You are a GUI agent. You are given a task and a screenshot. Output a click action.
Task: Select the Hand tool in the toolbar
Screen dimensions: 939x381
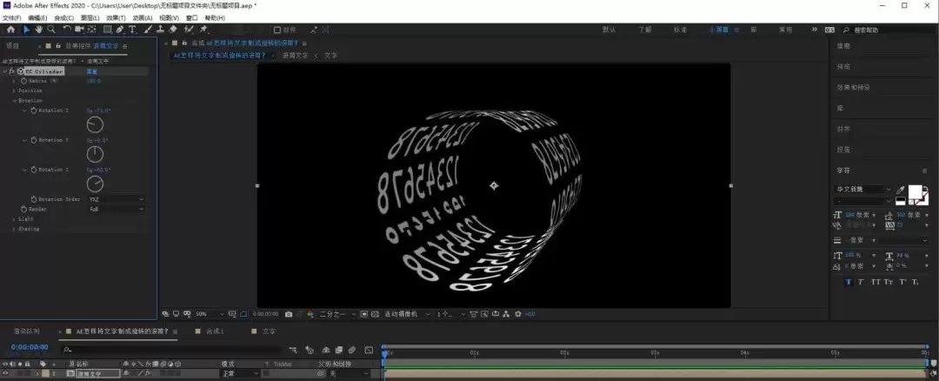click(39, 30)
